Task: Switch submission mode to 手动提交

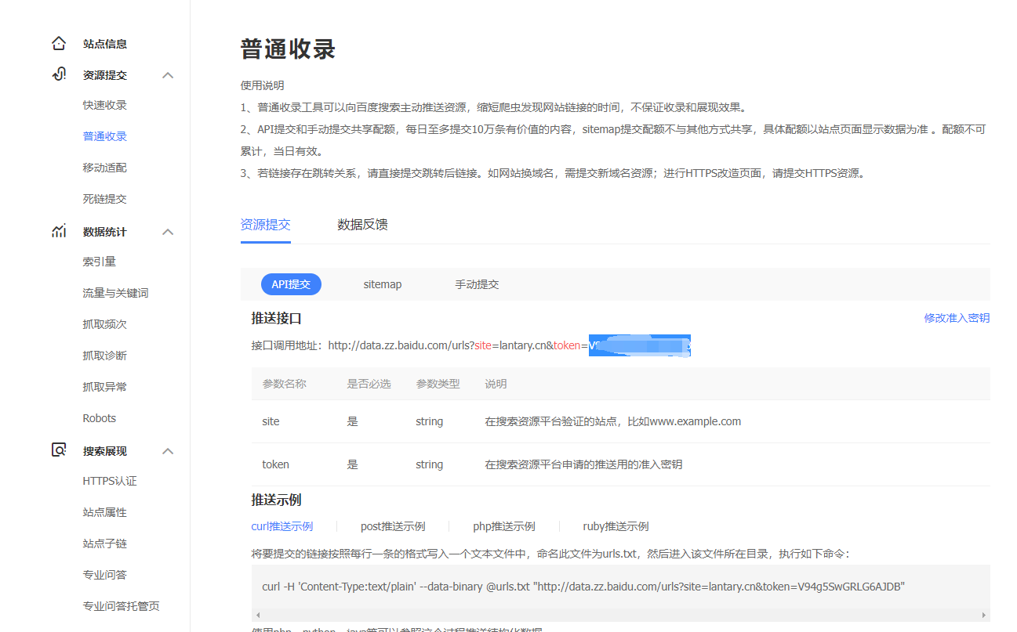Action: click(x=477, y=284)
